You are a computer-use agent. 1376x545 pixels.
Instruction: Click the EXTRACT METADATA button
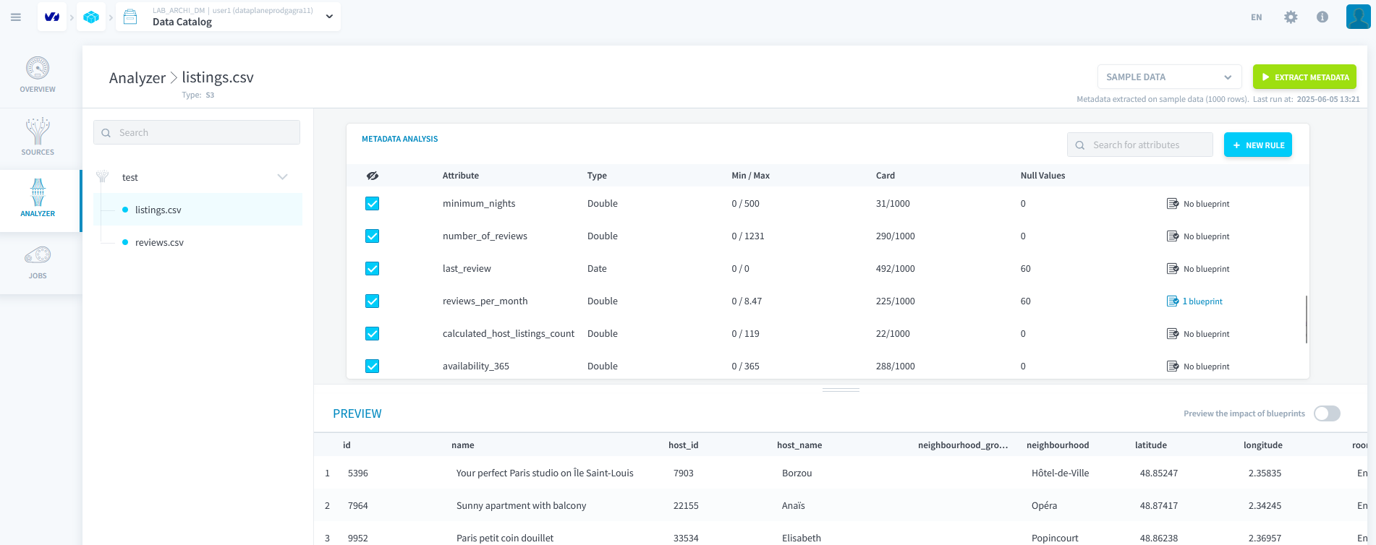(x=1304, y=77)
